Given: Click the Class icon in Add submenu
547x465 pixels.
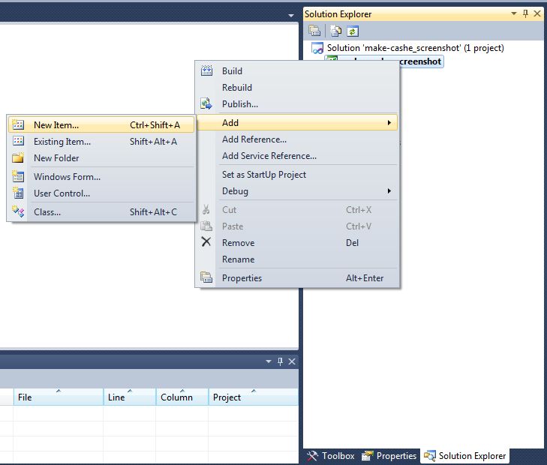Looking at the screenshot, I should tap(19, 212).
